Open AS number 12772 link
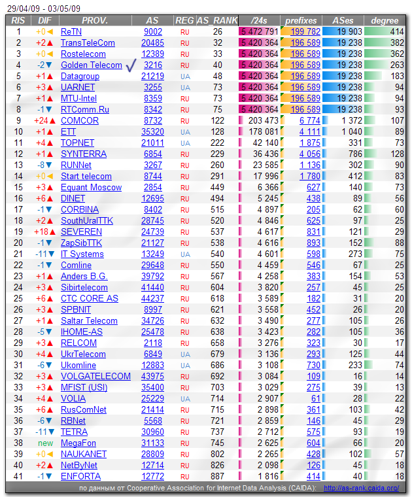412x497 pixels. tap(152, 476)
